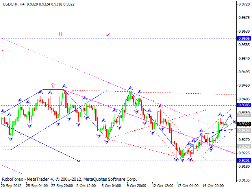Click the 0.9606 blue price label

click(243, 39)
